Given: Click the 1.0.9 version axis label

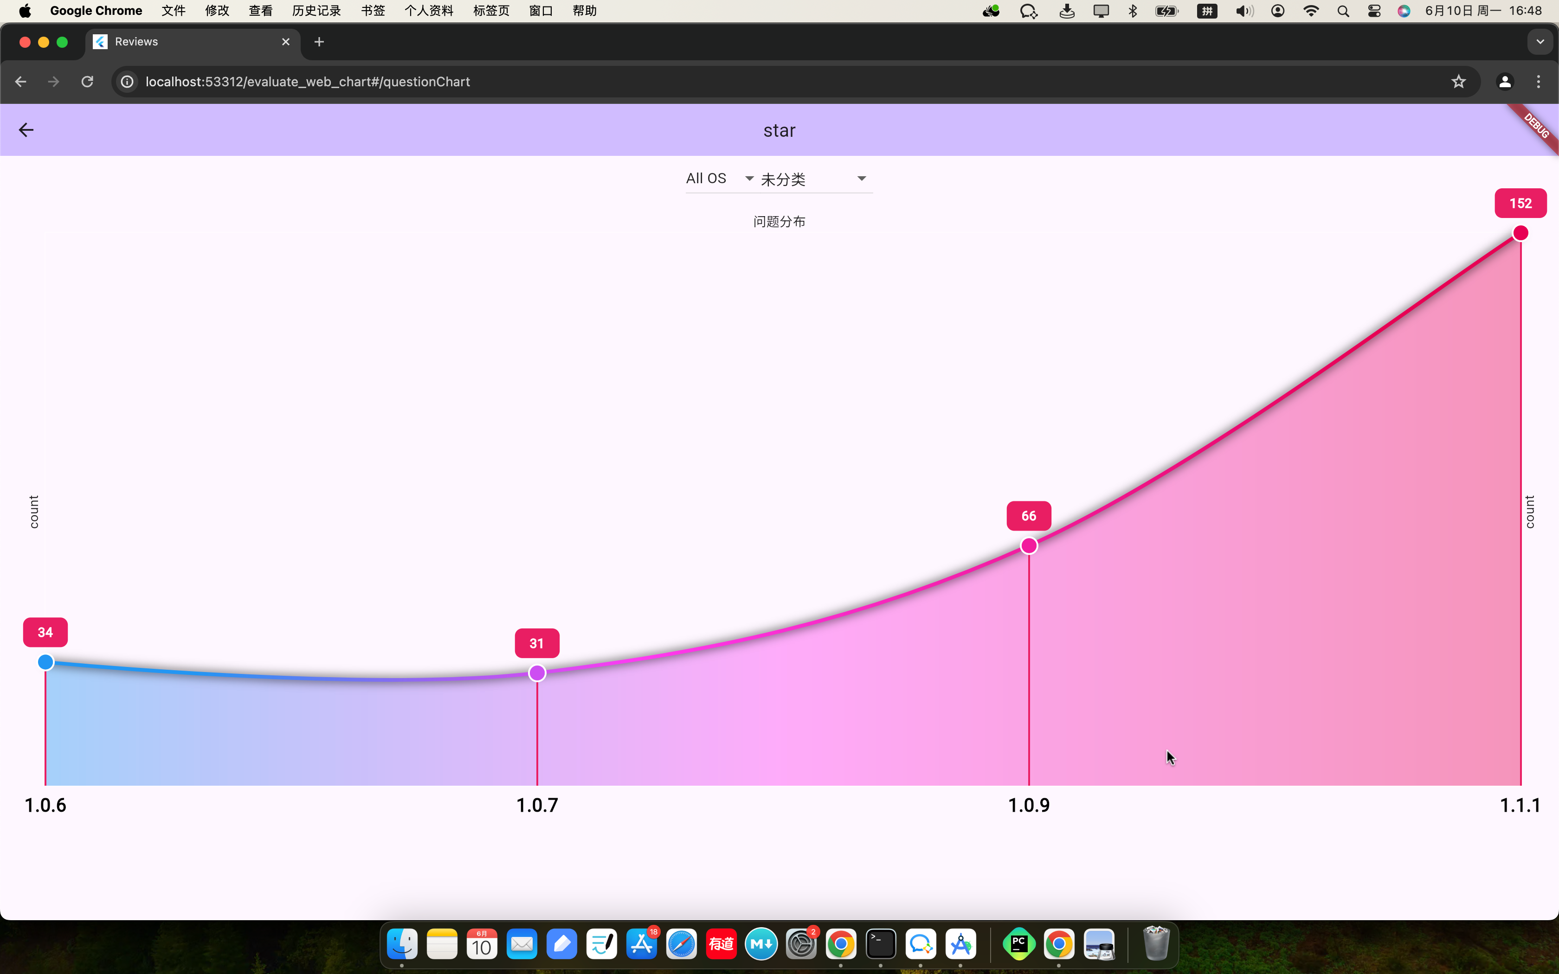Looking at the screenshot, I should pos(1029,805).
